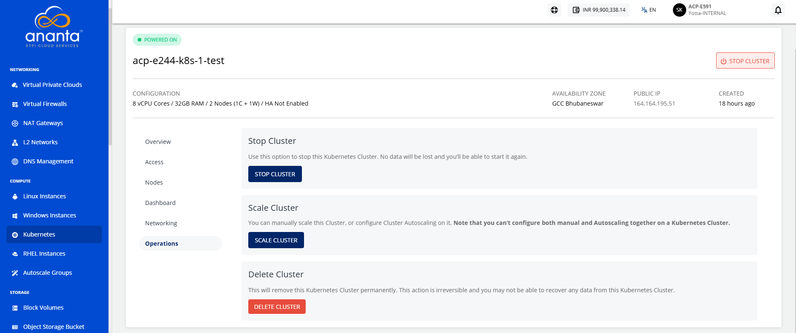Click the red DELETE CLUSTER button
796x333 pixels.
277,307
